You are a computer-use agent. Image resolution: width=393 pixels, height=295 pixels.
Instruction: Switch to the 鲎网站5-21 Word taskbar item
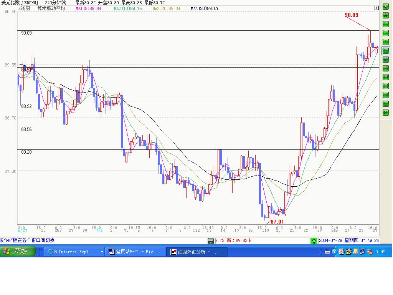135,252
